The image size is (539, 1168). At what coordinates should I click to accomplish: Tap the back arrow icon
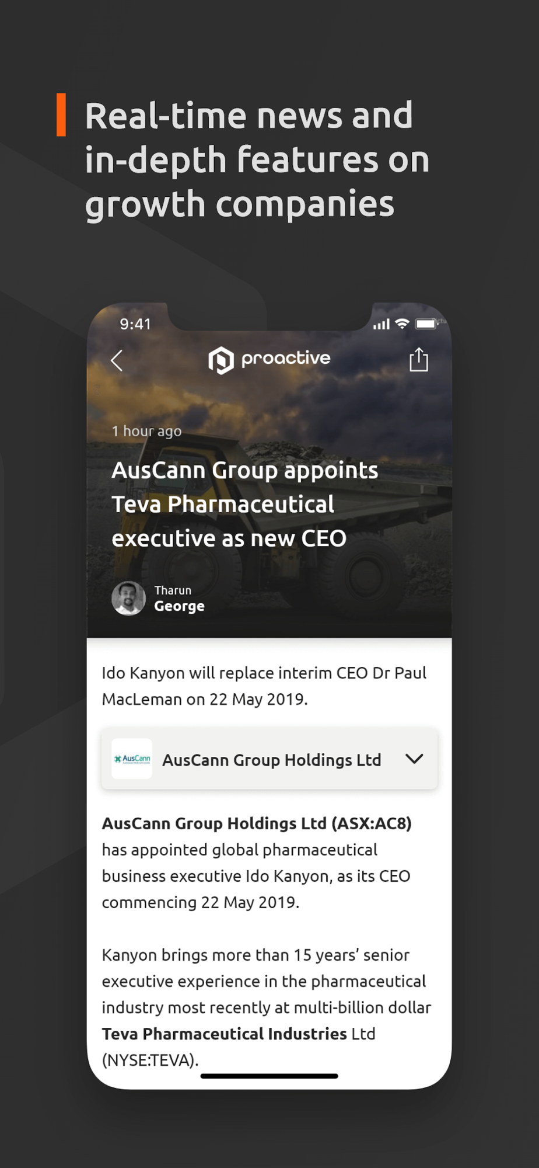pos(117,360)
